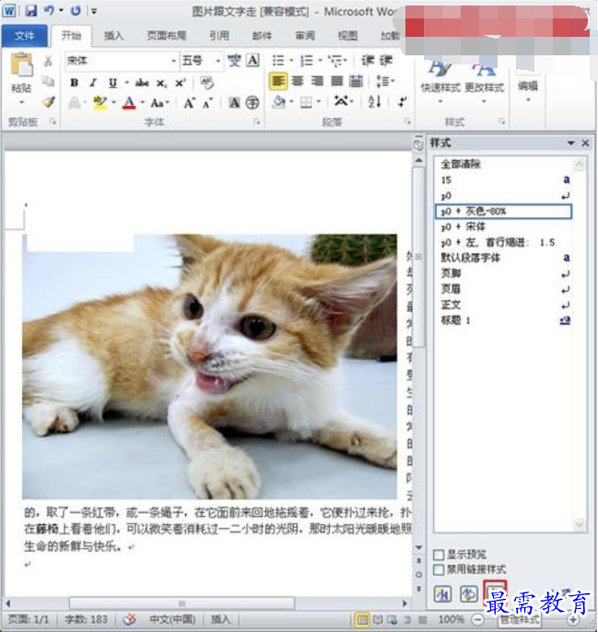Click the Paste clipboard icon
598x632 pixels.
point(22,64)
